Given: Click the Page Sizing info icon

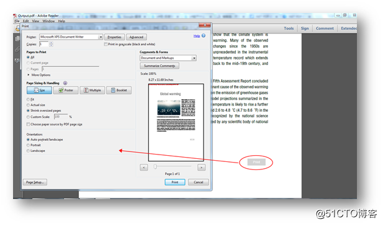Looking at the screenshot, I should 65,83.
